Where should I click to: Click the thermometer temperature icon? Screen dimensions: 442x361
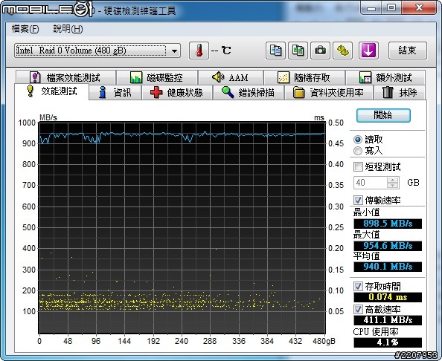point(199,51)
